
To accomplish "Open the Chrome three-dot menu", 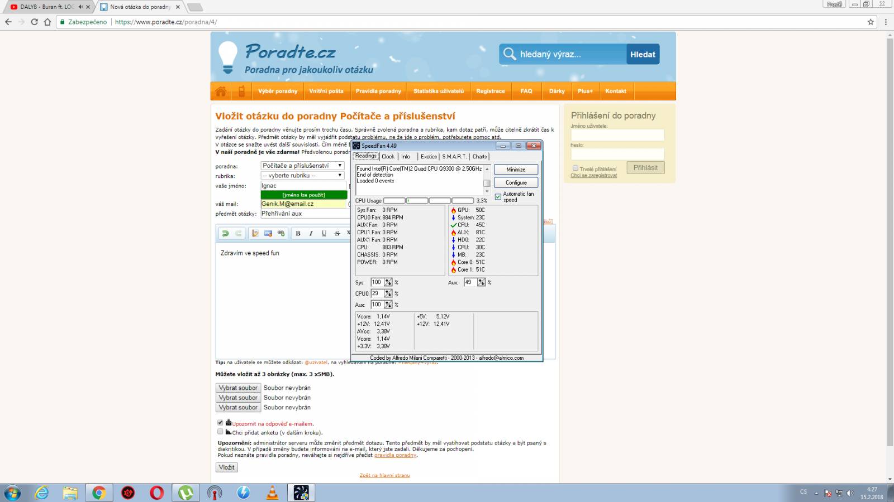I will (x=886, y=22).
